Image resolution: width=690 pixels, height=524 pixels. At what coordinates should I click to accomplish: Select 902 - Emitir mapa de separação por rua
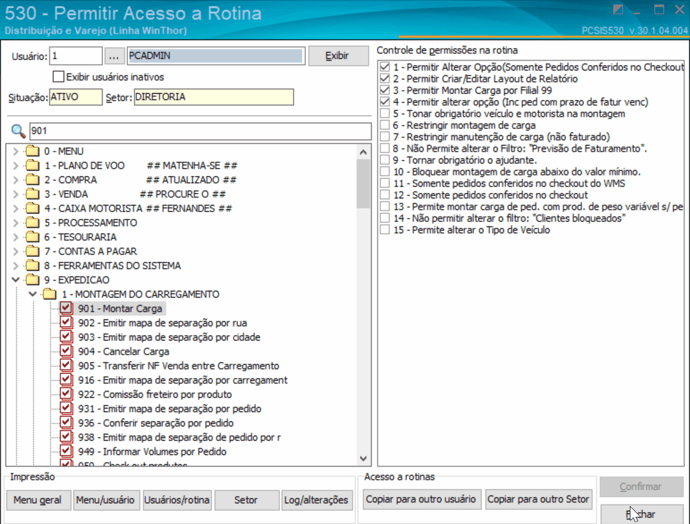click(163, 323)
